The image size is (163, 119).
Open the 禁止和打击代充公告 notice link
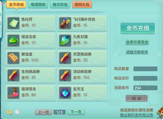coord(137,115)
